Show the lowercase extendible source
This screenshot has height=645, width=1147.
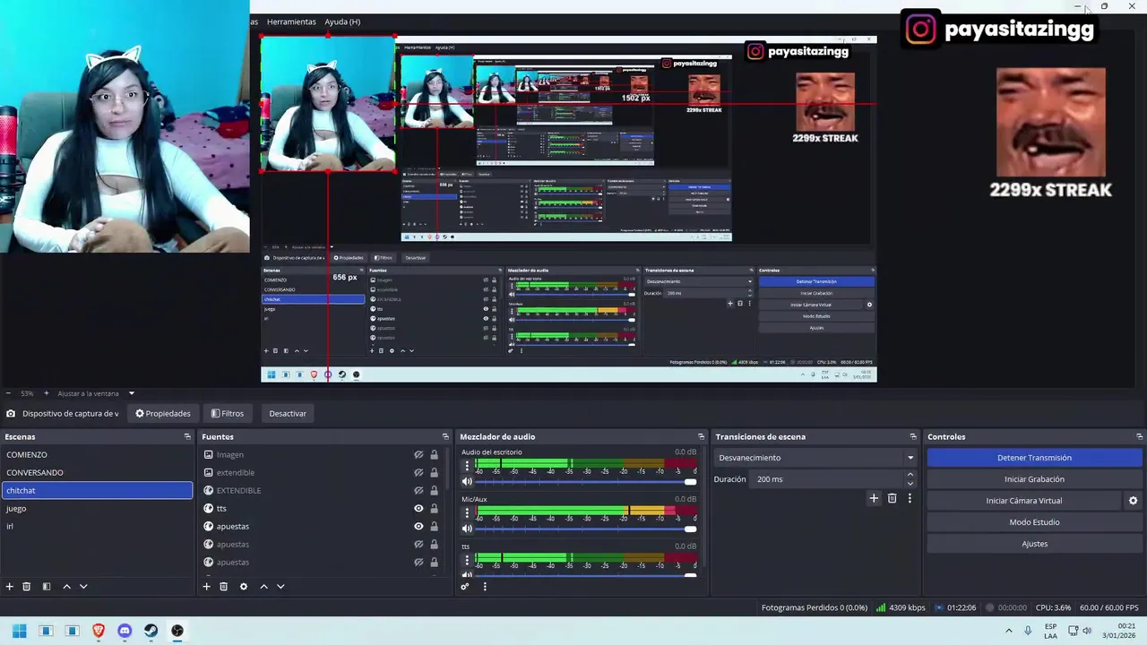coord(418,473)
